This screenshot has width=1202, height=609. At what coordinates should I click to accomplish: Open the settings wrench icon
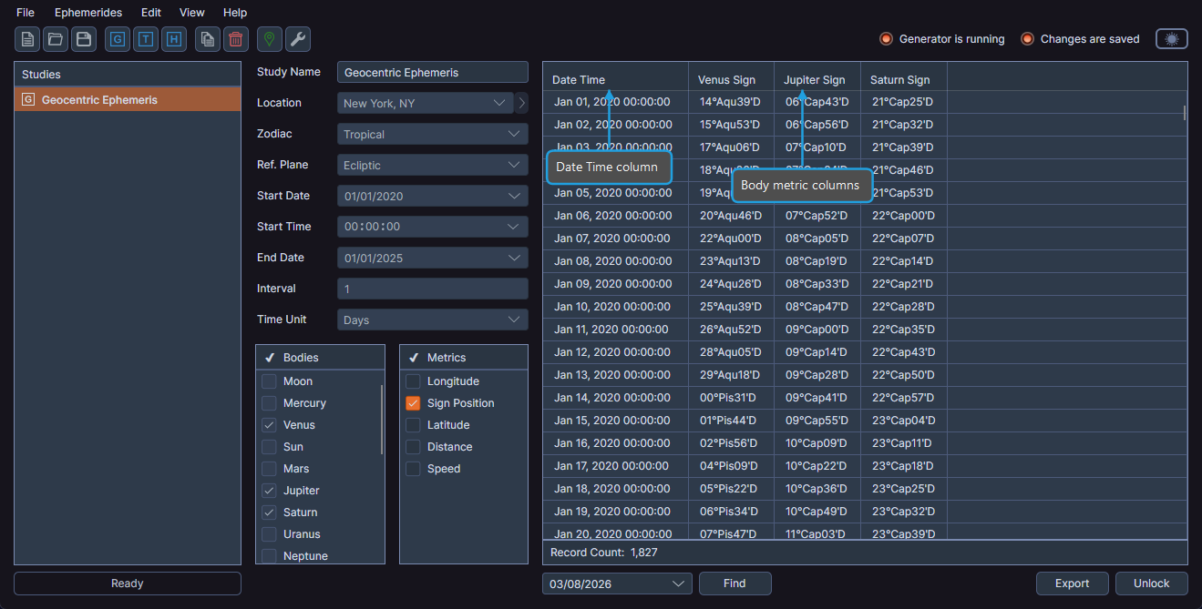click(x=296, y=39)
